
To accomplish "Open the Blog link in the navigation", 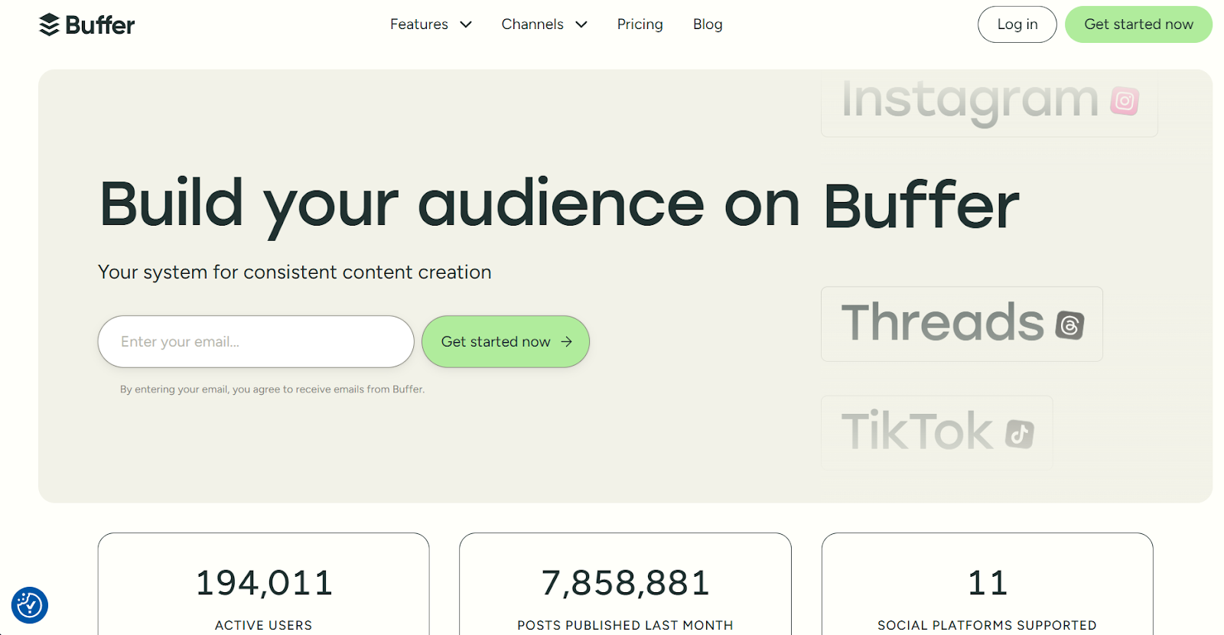I will pos(708,24).
